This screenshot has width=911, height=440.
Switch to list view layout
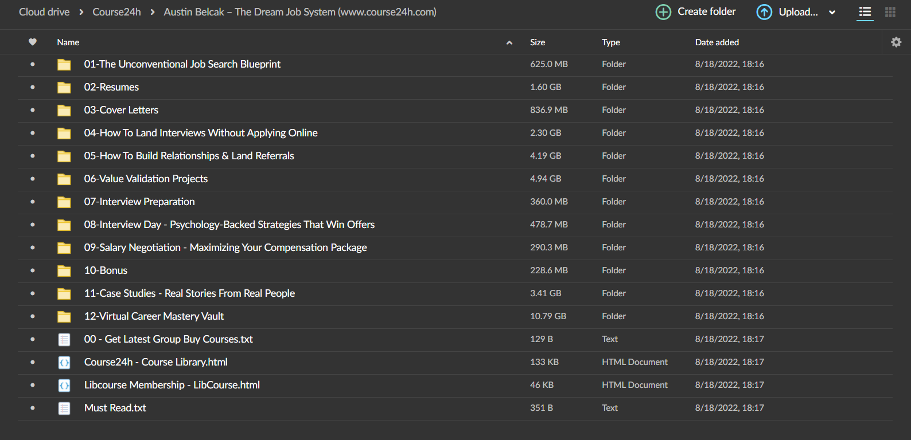tap(865, 12)
